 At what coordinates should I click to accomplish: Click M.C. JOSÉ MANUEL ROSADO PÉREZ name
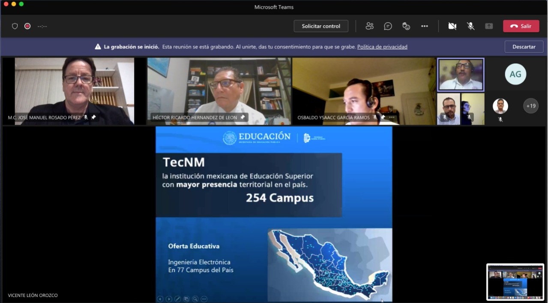pyautogui.click(x=44, y=117)
